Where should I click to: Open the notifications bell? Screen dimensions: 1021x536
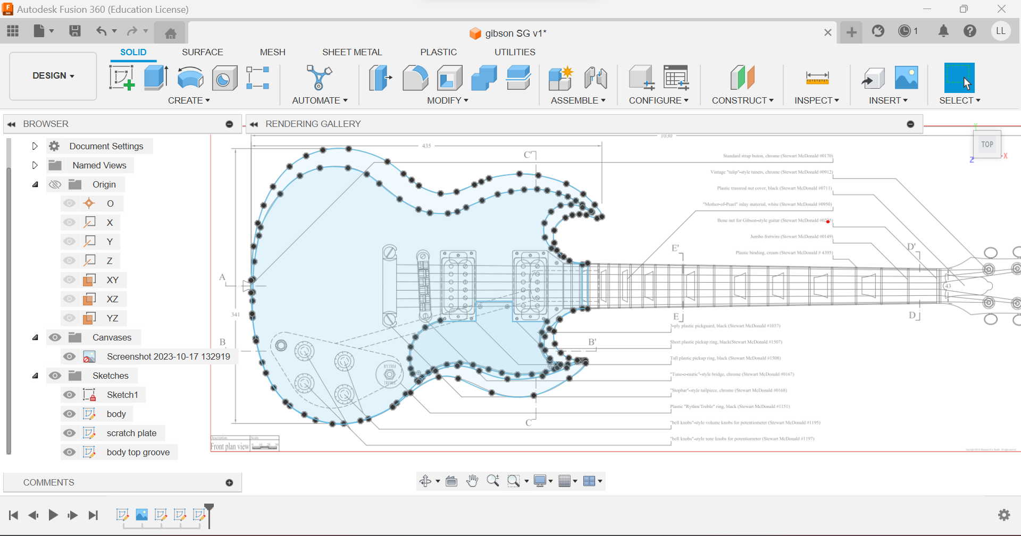[x=943, y=31]
